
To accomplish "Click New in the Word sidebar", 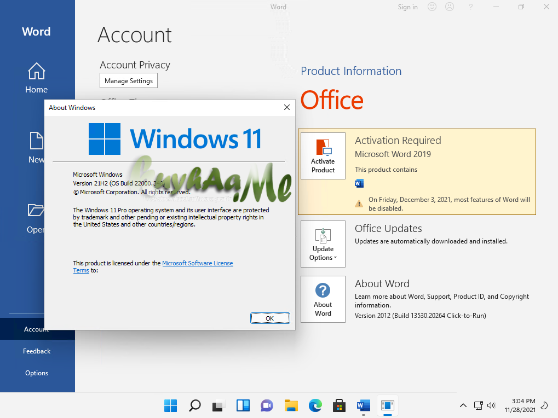I will point(36,148).
